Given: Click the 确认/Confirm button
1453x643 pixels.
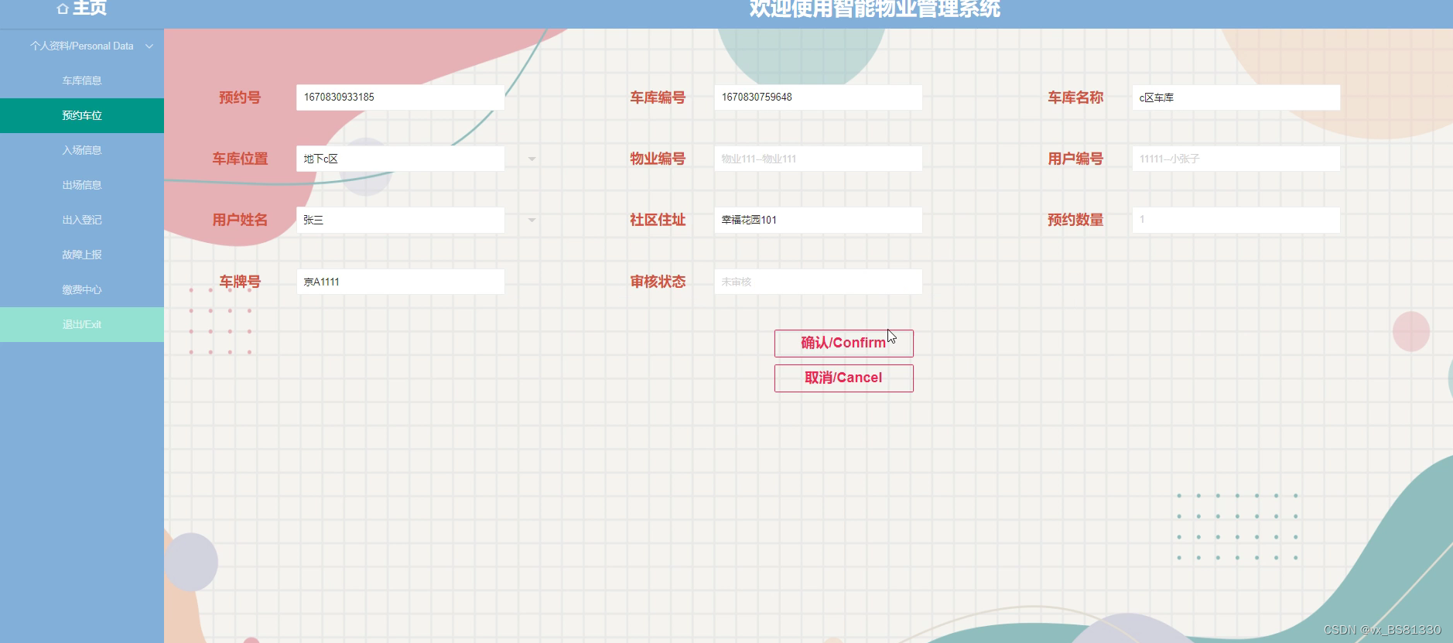Looking at the screenshot, I should (x=843, y=344).
